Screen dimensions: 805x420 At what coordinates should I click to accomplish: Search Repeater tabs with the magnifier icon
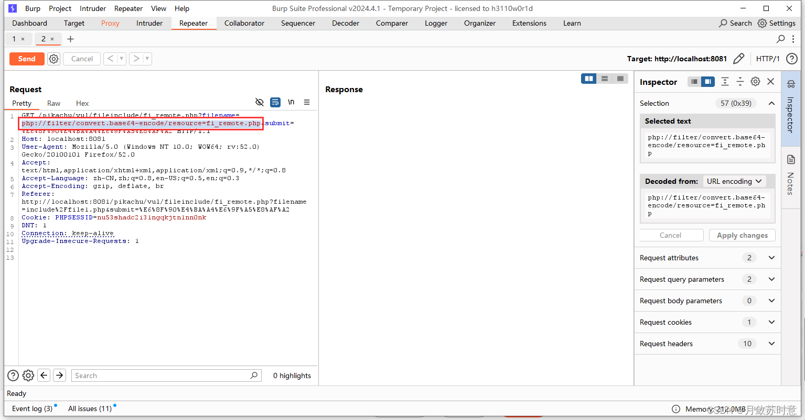point(780,39)
